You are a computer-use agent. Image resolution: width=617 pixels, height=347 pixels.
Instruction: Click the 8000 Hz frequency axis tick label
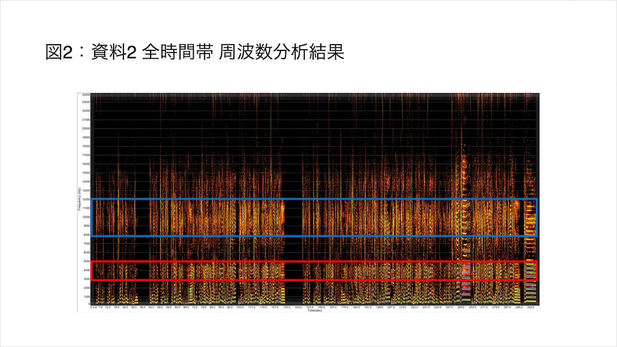(x=86, y=235)
